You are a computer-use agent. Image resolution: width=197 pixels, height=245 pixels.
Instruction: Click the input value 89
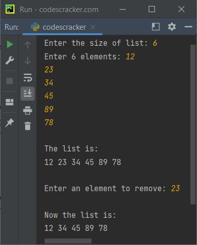tap(49, 109)
